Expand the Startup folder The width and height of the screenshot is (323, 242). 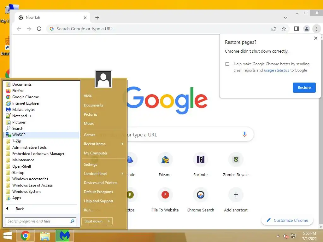(x=41, y=173)
